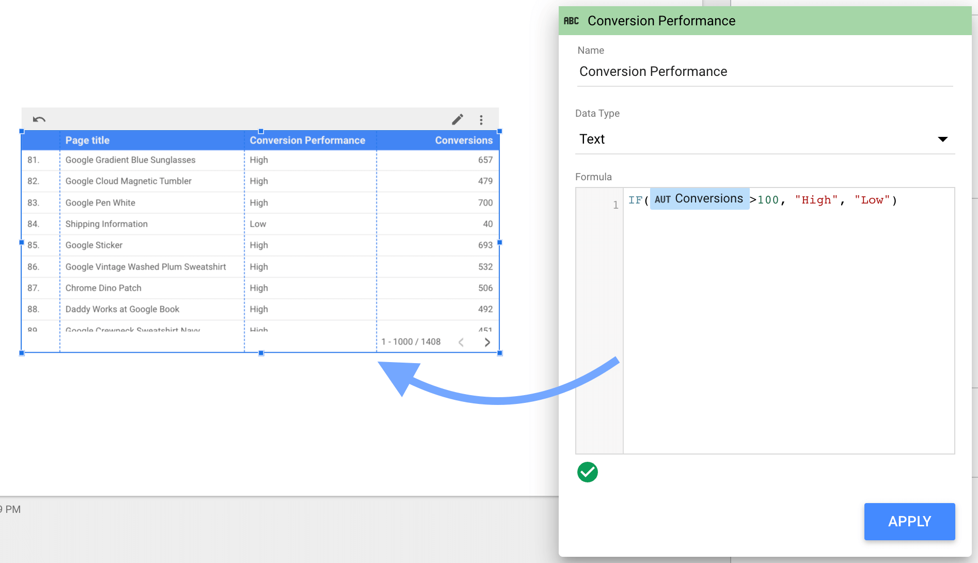Image resolution: width=978 pixels, height=563 pixels.
Task: Click the ABC text type icon
Action: click(x=571, y=21)
